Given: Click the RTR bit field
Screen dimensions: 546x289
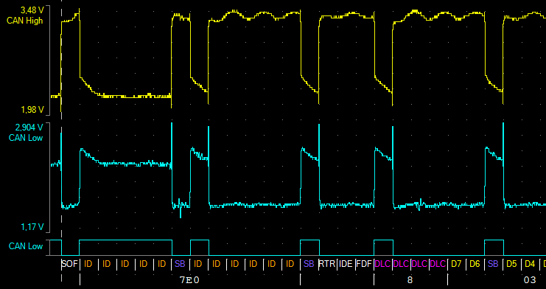Looking at the screenshot, I should (327, 264).
